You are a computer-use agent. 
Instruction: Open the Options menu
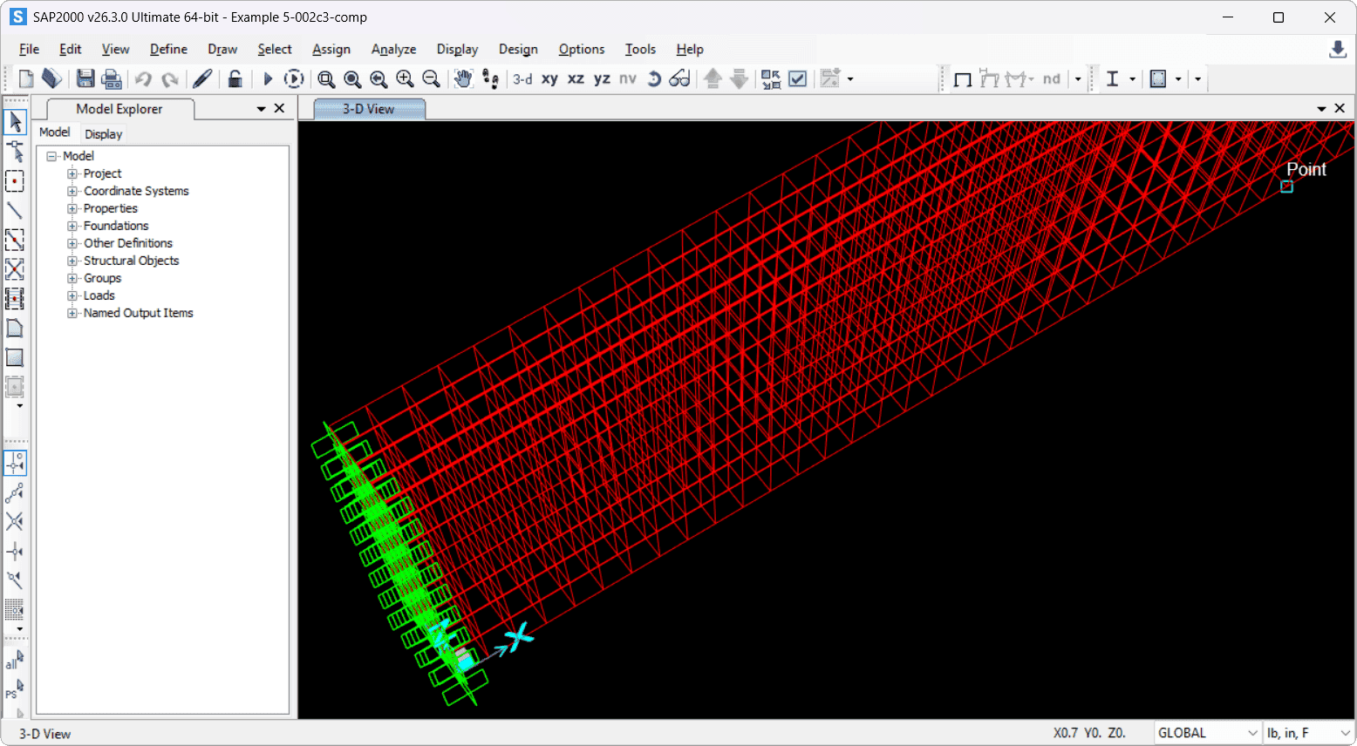(582, 50)
